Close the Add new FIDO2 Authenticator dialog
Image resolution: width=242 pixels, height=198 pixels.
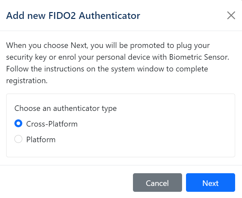[x=231, y=15]
